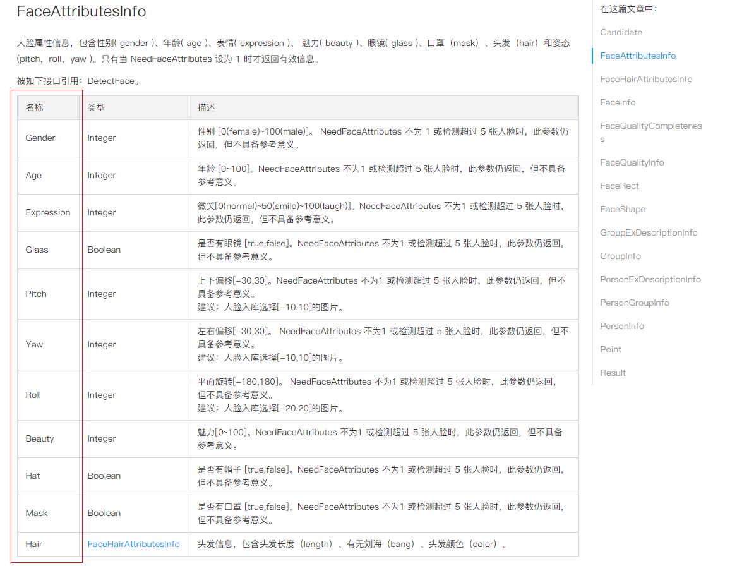Open the FaceHairAttributesInfo link in Hair row
Viewport: 749px width, 566px height.
133,544
